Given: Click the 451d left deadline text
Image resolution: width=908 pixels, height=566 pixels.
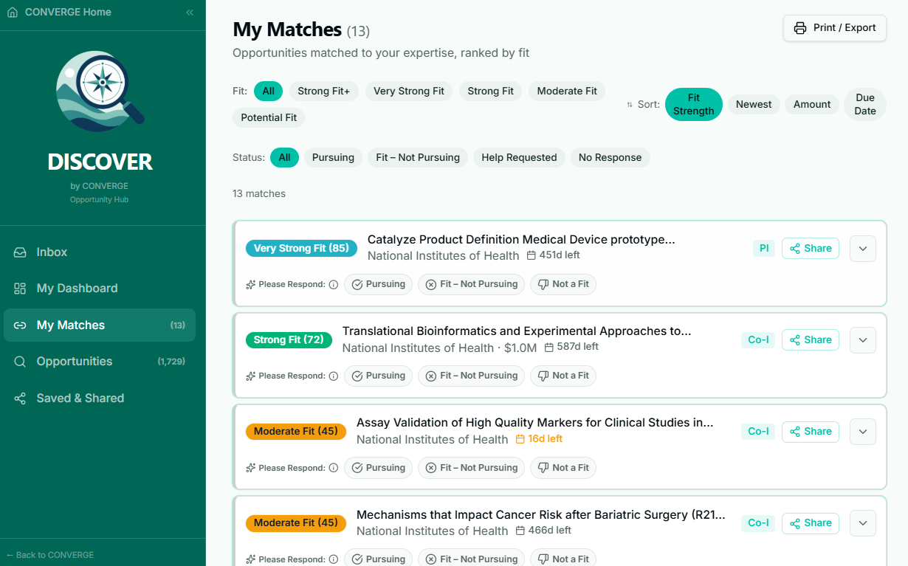Looking at the screenshot, I should (x=554, y=255).
